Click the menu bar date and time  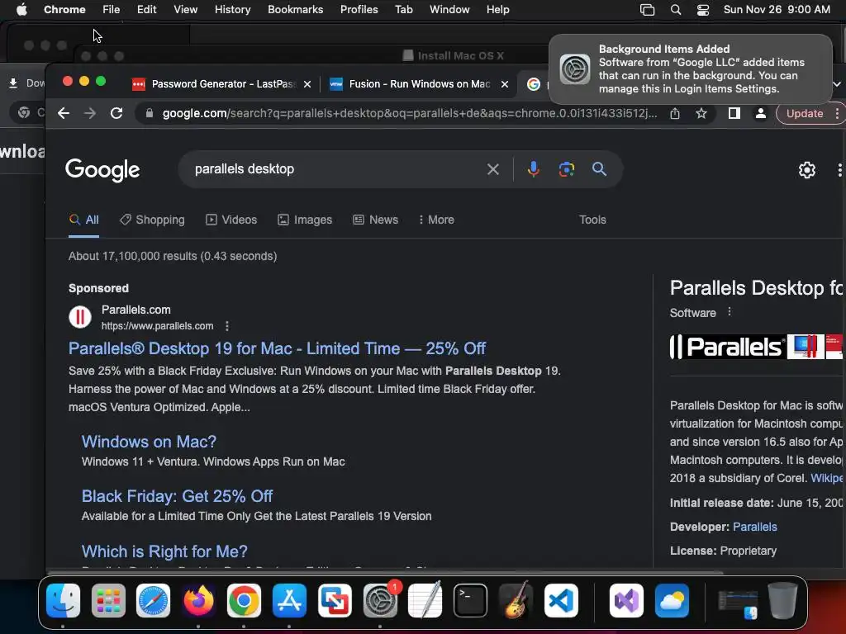coord(777,10)
